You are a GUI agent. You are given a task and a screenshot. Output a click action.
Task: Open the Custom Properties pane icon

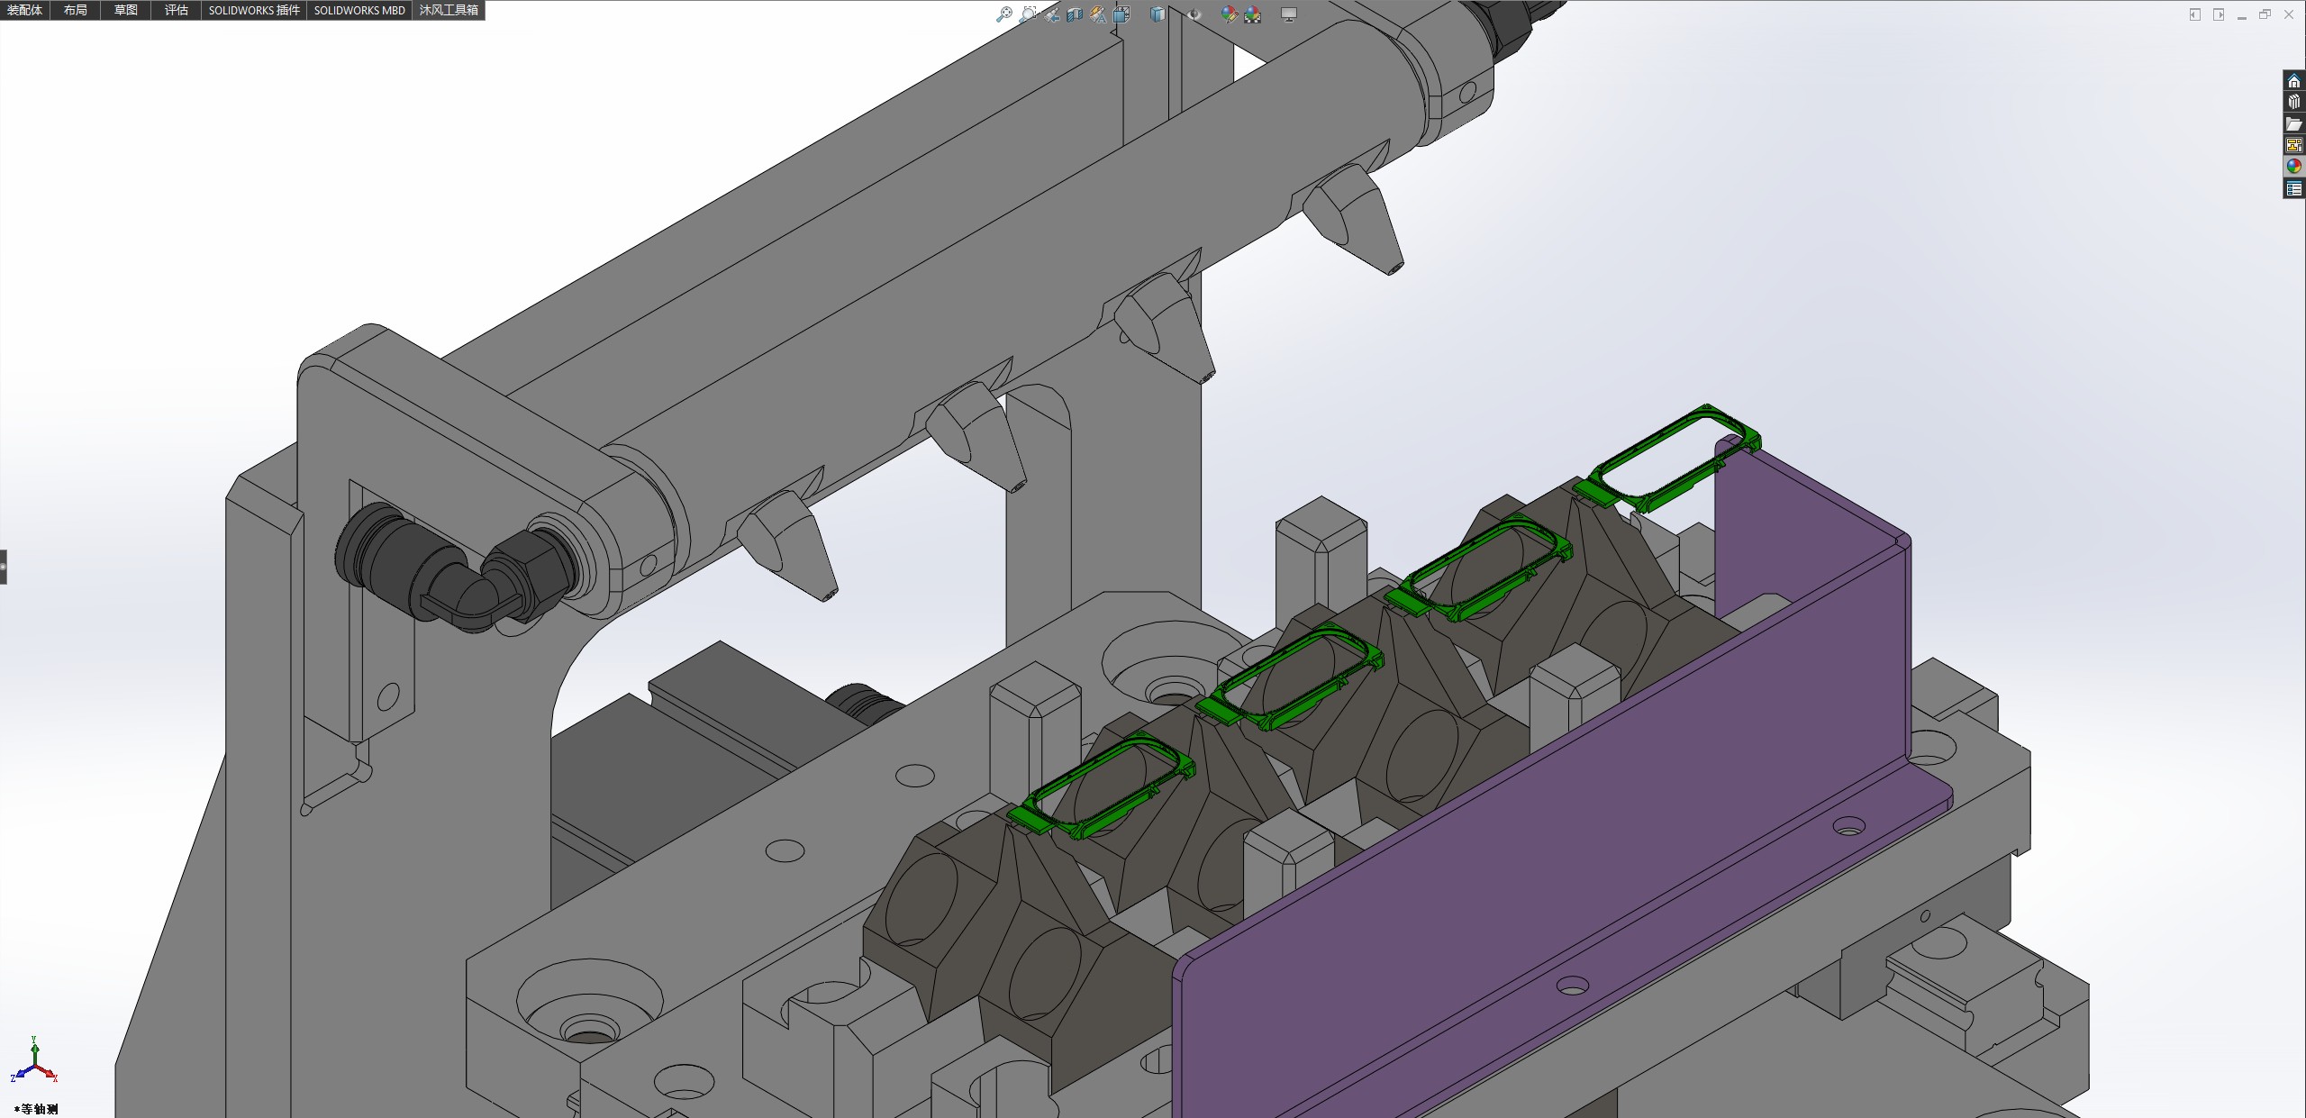(x=2293, y=188)
